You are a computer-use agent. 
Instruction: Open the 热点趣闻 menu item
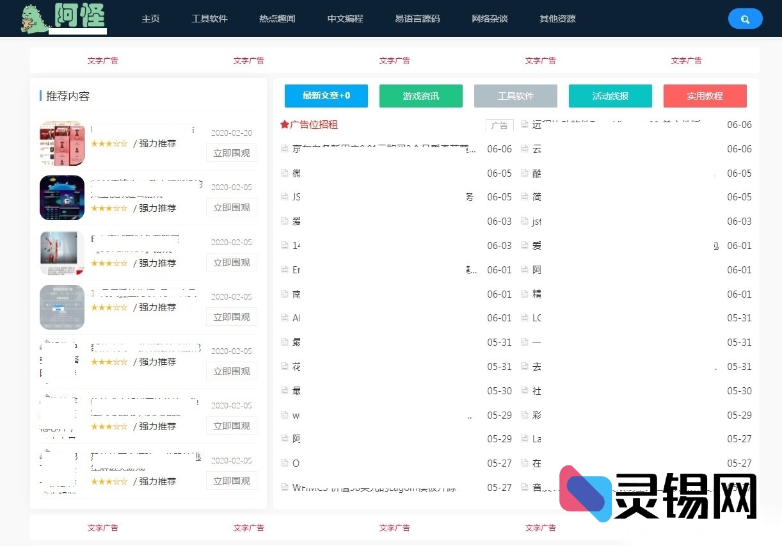pyautogui.click(x=276, y=19)
